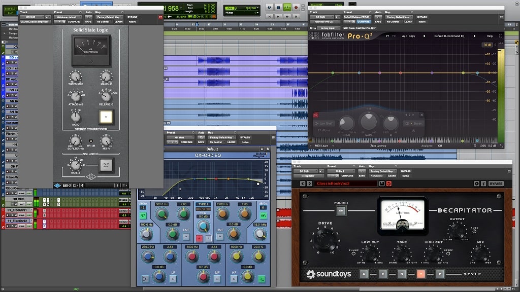This screenshot has width=520, height=292.
Task: Click the green dot band in Pro-Q 3
Action: click(x=333, y=73)
